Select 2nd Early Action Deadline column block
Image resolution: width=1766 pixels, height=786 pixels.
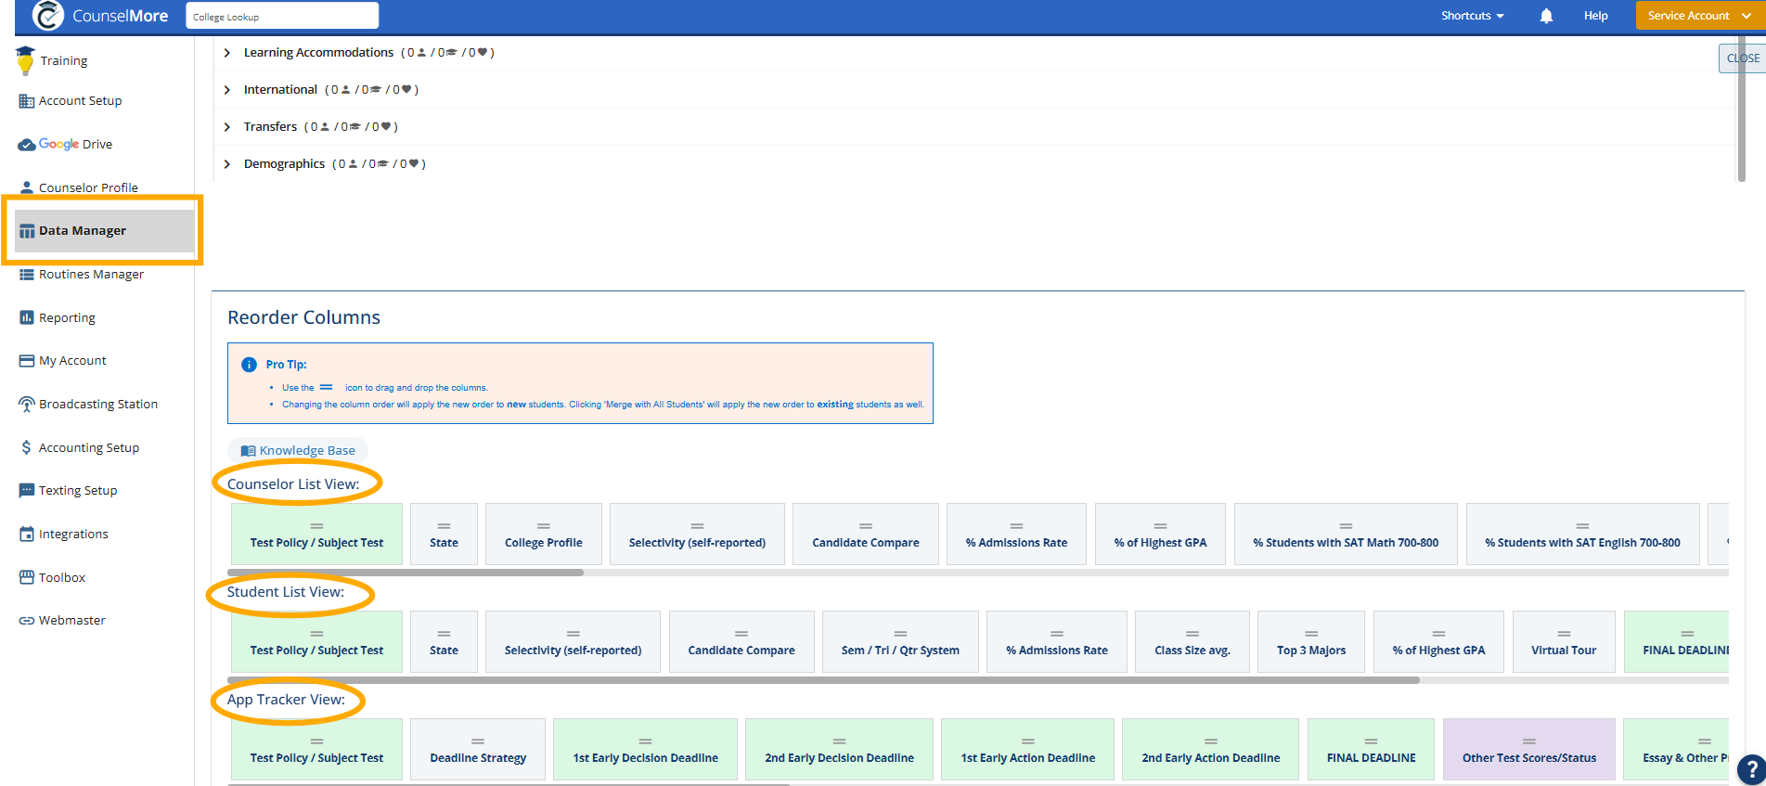(x=1210, y=750)
